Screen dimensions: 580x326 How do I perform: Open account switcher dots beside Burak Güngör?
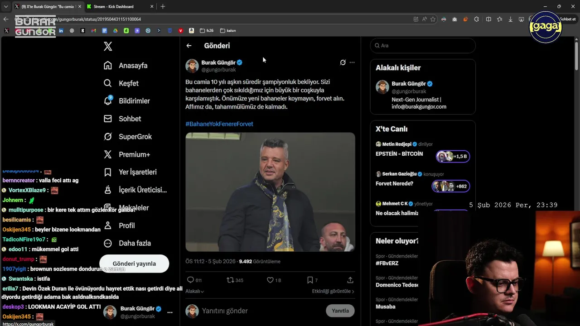(170, 312)
